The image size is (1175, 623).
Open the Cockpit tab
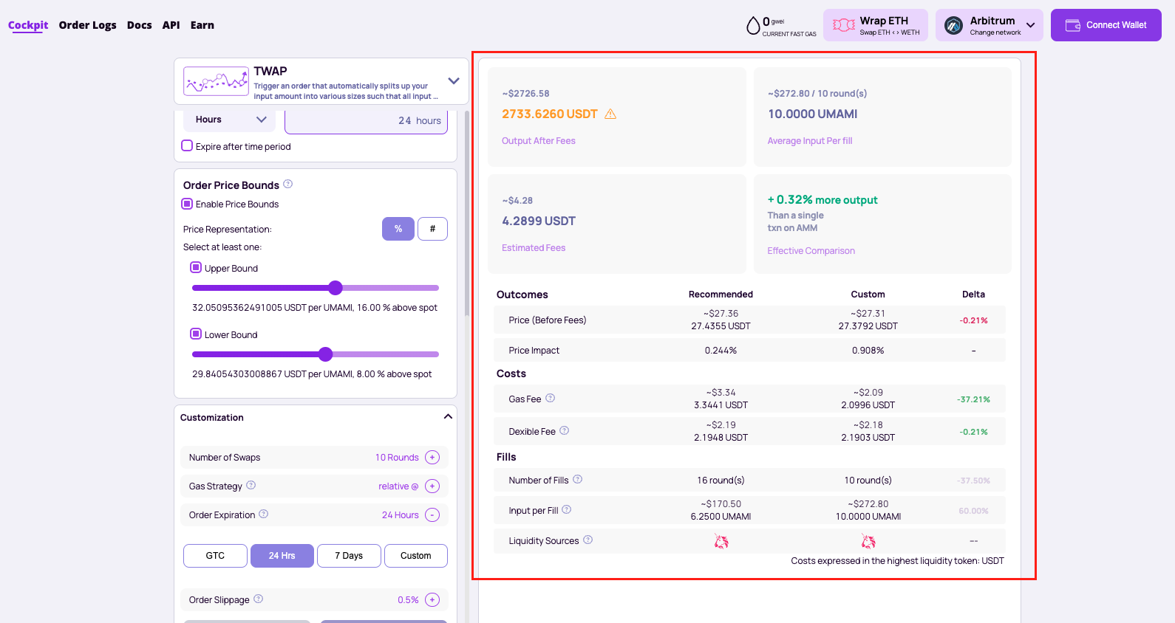[x=28, y=25]
